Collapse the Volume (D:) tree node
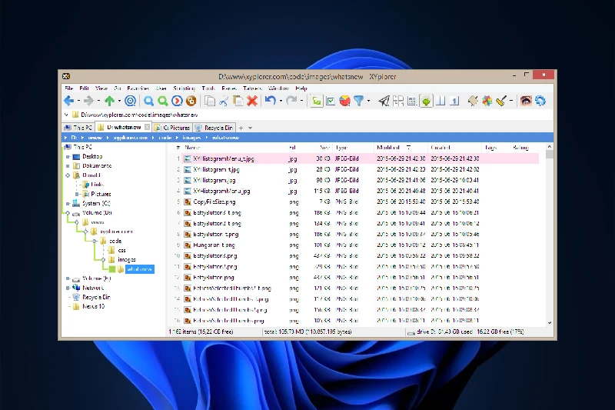This screenshot has height=410, width=615. point(68,213)
